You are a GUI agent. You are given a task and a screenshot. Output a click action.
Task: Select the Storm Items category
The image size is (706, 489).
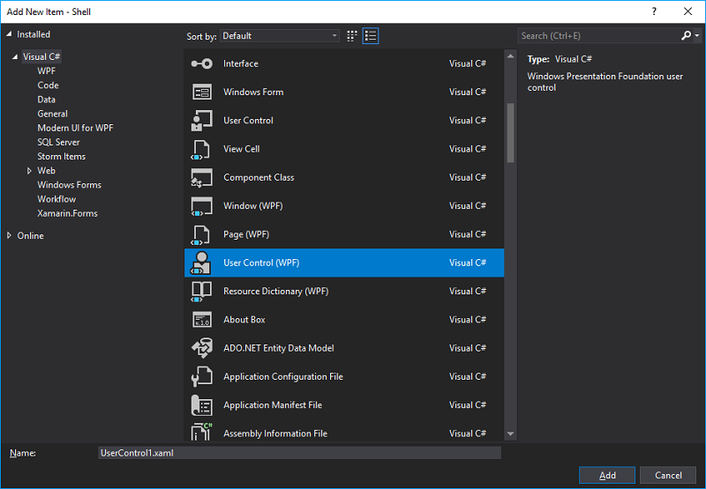tap(61, 157)
